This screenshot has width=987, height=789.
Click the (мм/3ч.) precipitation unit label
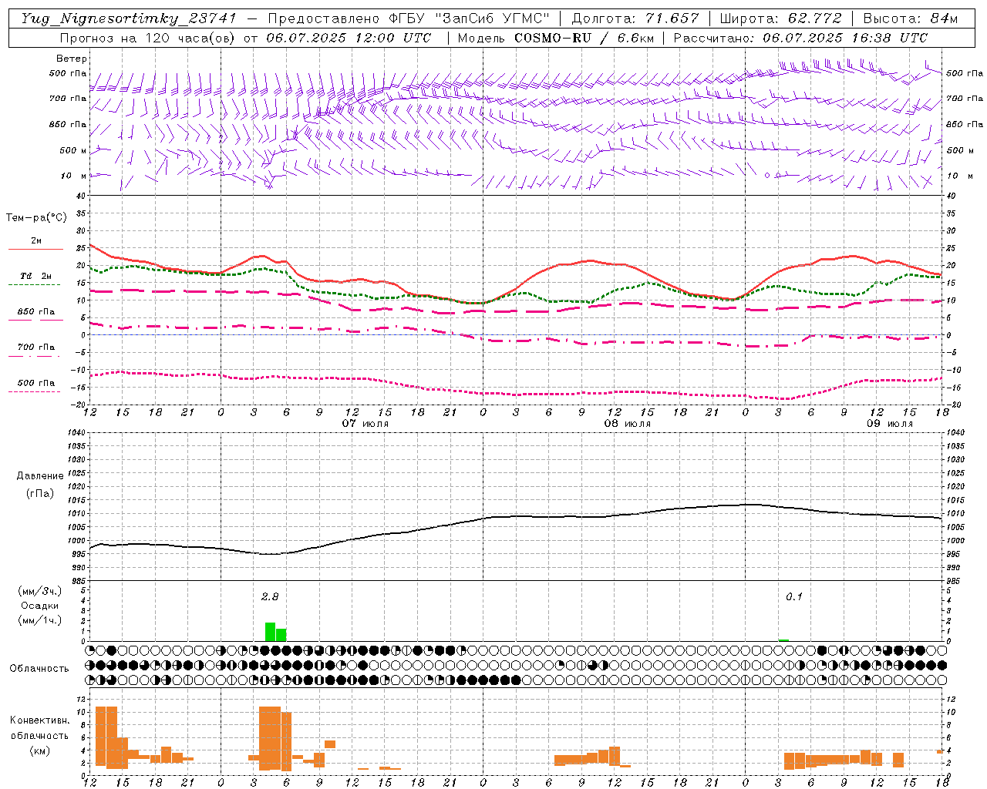[x=39, y=591]
